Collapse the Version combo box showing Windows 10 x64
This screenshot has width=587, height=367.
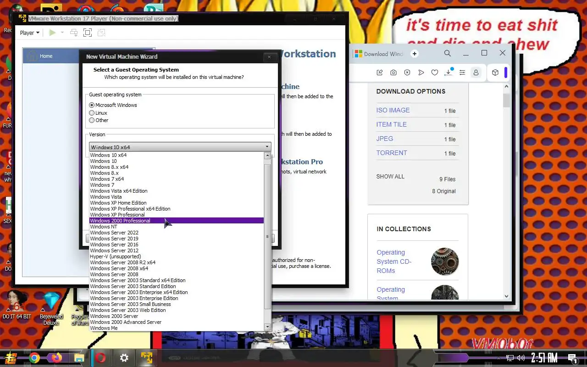180,147
